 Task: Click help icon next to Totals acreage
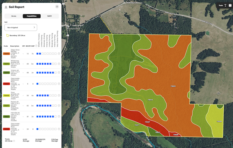click(x=14, y=141)
